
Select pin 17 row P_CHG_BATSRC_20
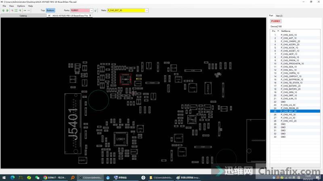[x=295, y=86]
